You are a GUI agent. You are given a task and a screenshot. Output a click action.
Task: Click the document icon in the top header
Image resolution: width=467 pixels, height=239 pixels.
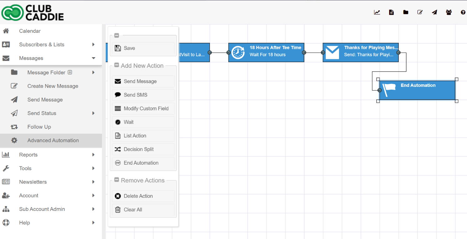click(391, 12)
